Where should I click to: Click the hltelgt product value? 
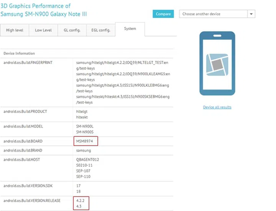coord(82,112)
